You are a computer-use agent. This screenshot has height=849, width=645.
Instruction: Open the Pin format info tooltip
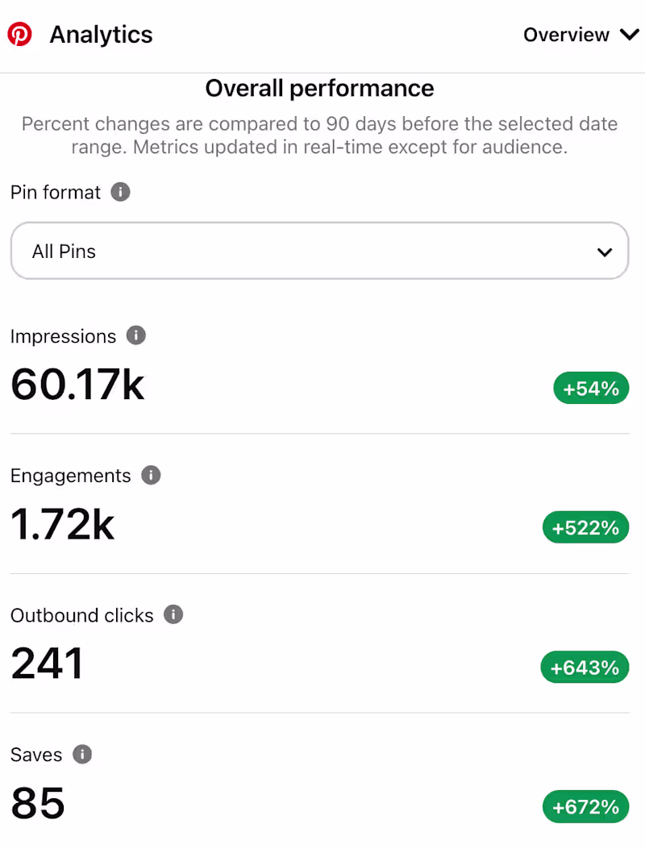pos(120,192)
